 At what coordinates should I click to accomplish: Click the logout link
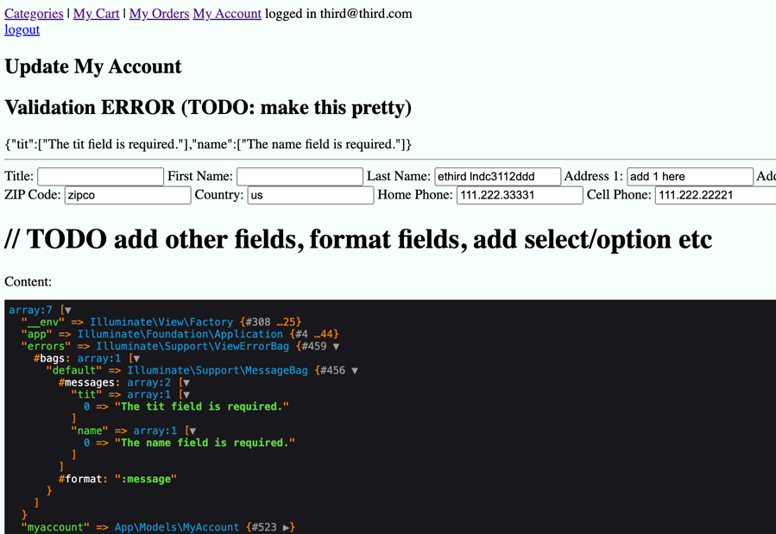(x=22, y=29)
